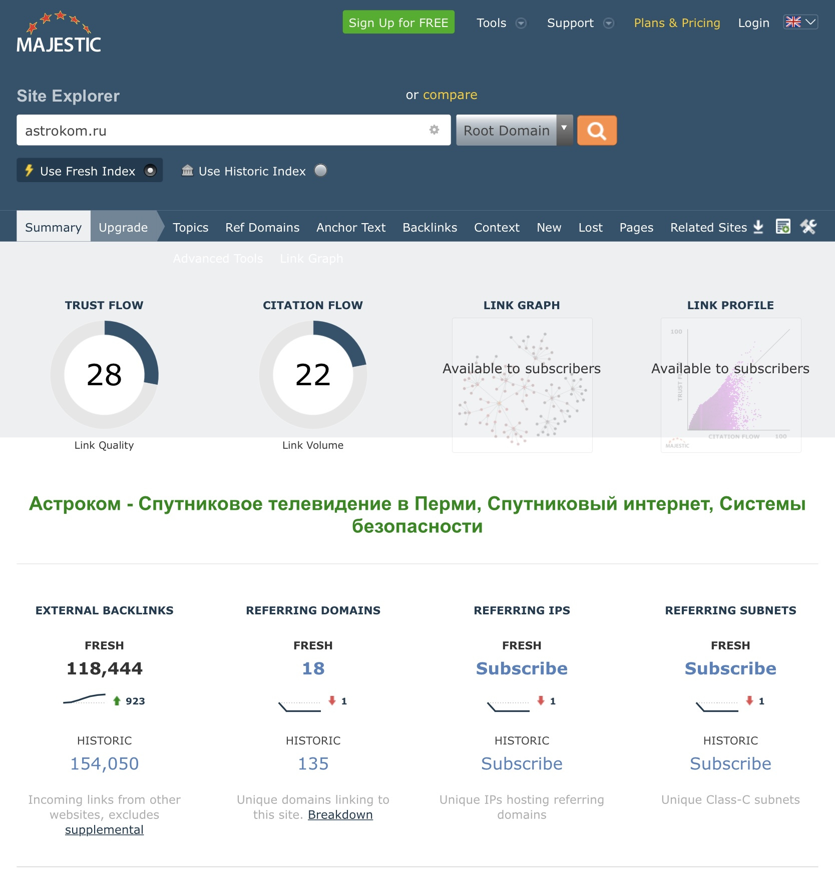835x871 pixels.
Task: Click the Citation Flow 22 gauge
Action: [313, 374]
